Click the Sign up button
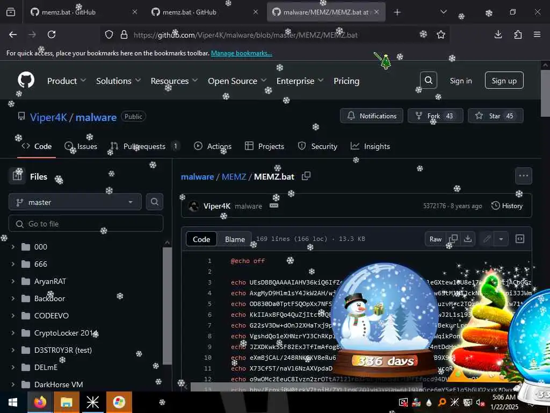The image size is (550, 413). tap(504, 81)
